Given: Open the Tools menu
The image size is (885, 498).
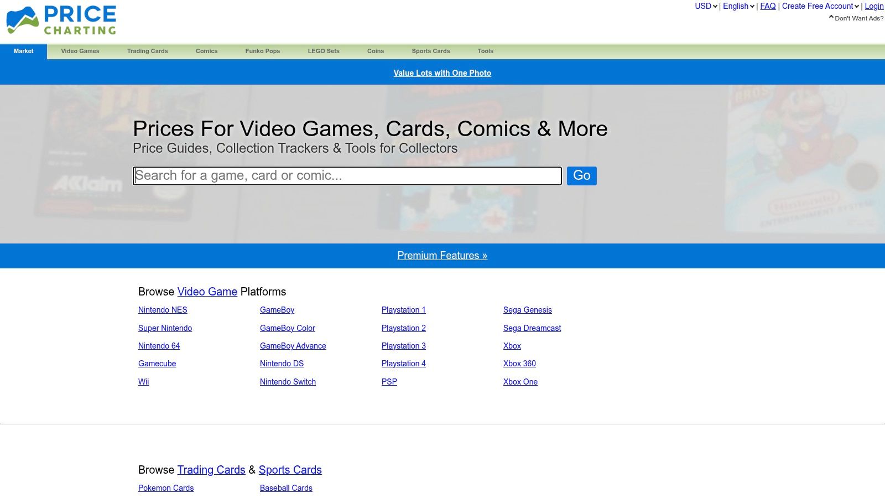Looking at the screenshot, I should (486, 51).
